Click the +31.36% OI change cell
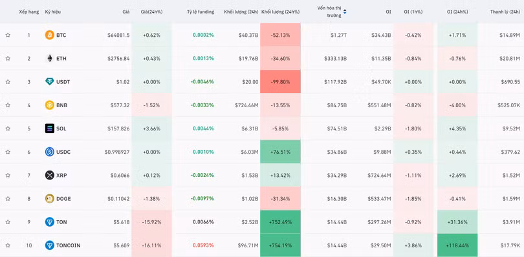Screen dimensions: 524x257 [457, 222]
